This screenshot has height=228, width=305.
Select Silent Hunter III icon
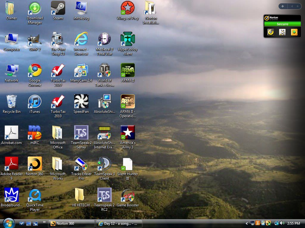point(127,164)
